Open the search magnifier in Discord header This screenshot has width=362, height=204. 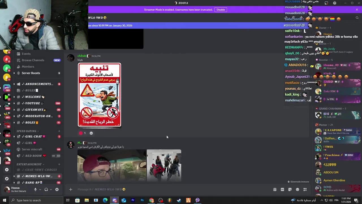click(x=357, y=18)
